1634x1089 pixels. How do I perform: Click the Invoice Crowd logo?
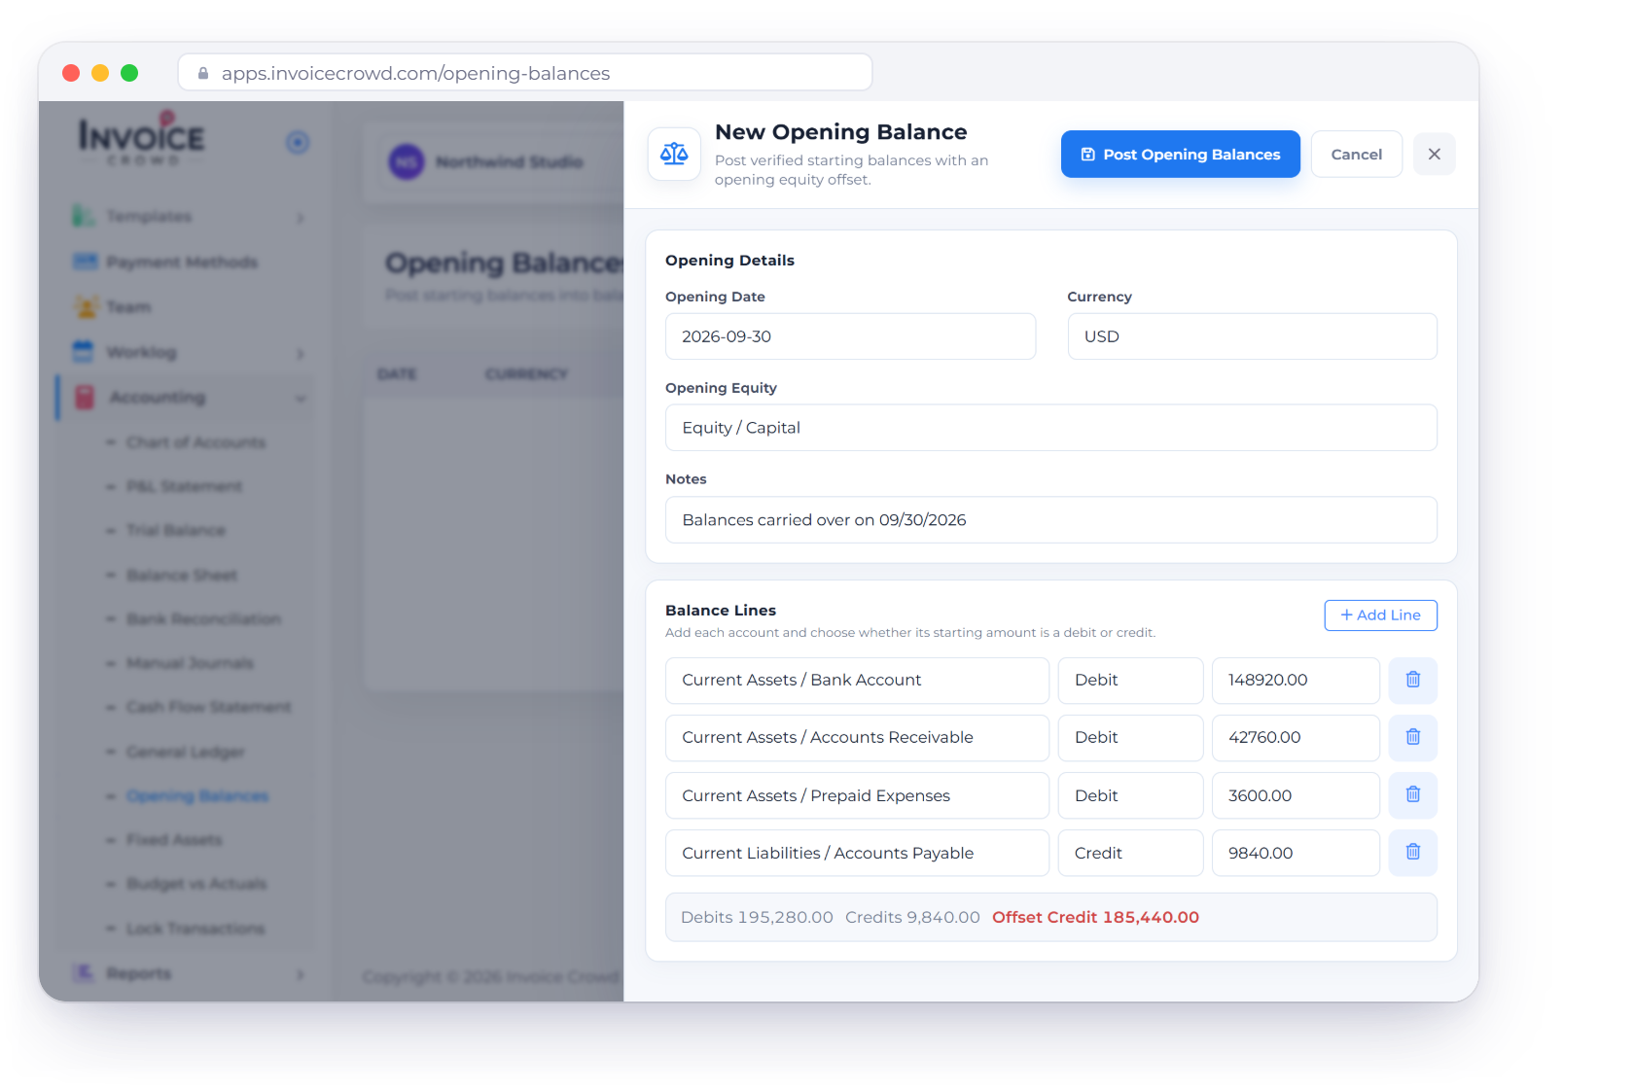142,138
